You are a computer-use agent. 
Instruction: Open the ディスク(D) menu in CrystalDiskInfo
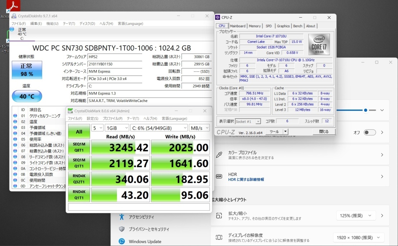tap(87, 24)
